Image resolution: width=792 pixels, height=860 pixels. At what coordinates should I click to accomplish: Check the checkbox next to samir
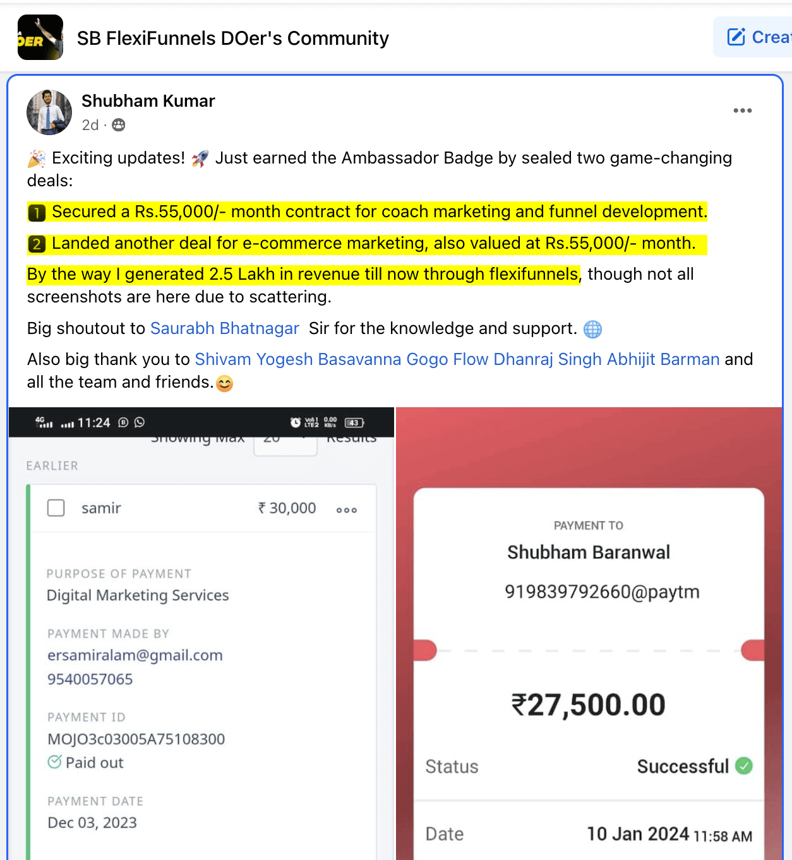tap(56, 508)
